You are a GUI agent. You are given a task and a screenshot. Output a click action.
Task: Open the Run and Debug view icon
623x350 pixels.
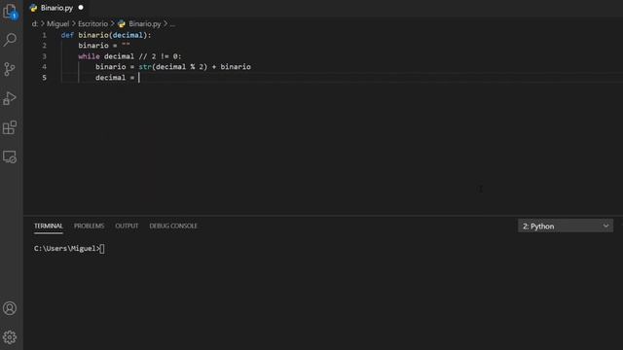[10, 98]
